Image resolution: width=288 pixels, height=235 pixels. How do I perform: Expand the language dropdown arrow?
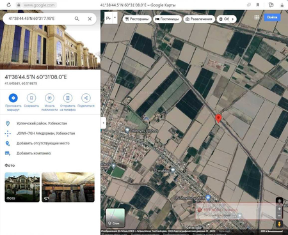(115, 18)
